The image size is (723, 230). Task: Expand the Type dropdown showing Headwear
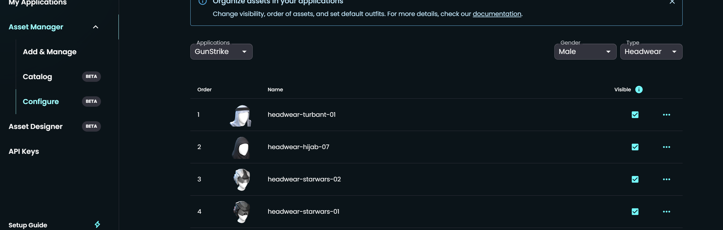tap(651, 52)
